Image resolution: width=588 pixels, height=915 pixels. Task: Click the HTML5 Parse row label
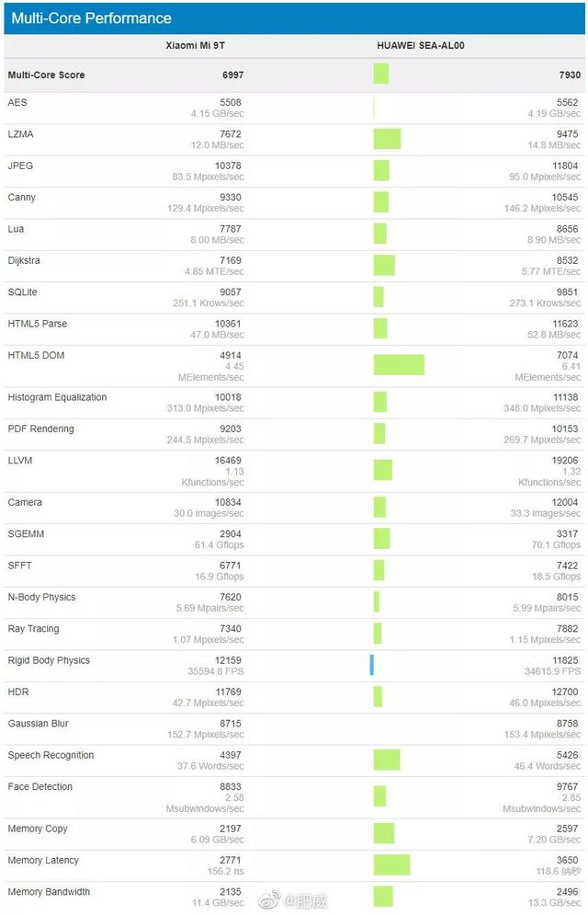click(38, 324)
